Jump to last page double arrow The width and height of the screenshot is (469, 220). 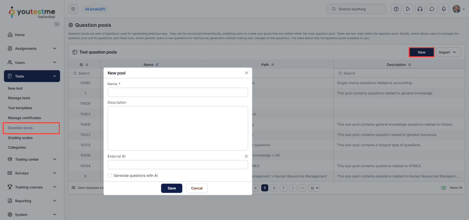pos(302,188)
